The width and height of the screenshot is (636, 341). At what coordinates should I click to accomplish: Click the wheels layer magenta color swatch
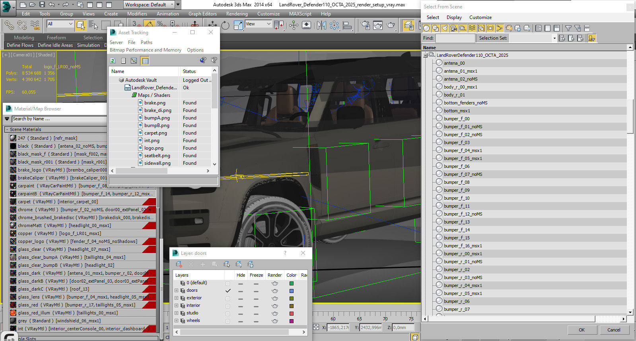[292, 321]
